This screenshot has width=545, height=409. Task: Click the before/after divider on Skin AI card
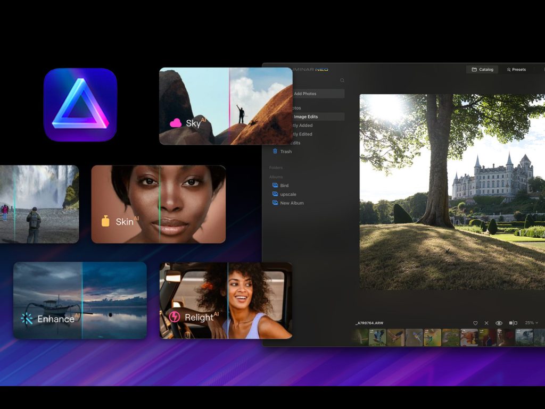point(159,204)
